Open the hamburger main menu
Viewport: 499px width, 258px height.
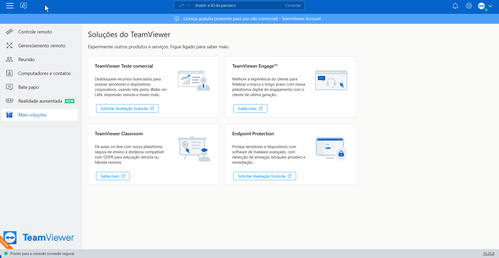point(10,6)
